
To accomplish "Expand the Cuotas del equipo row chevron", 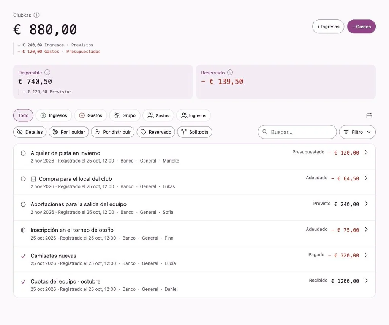I will coord(367,281).
